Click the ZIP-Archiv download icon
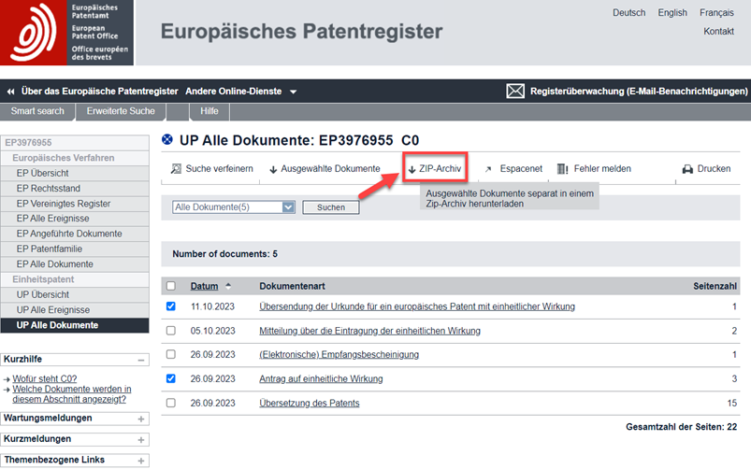 point(412,169)
